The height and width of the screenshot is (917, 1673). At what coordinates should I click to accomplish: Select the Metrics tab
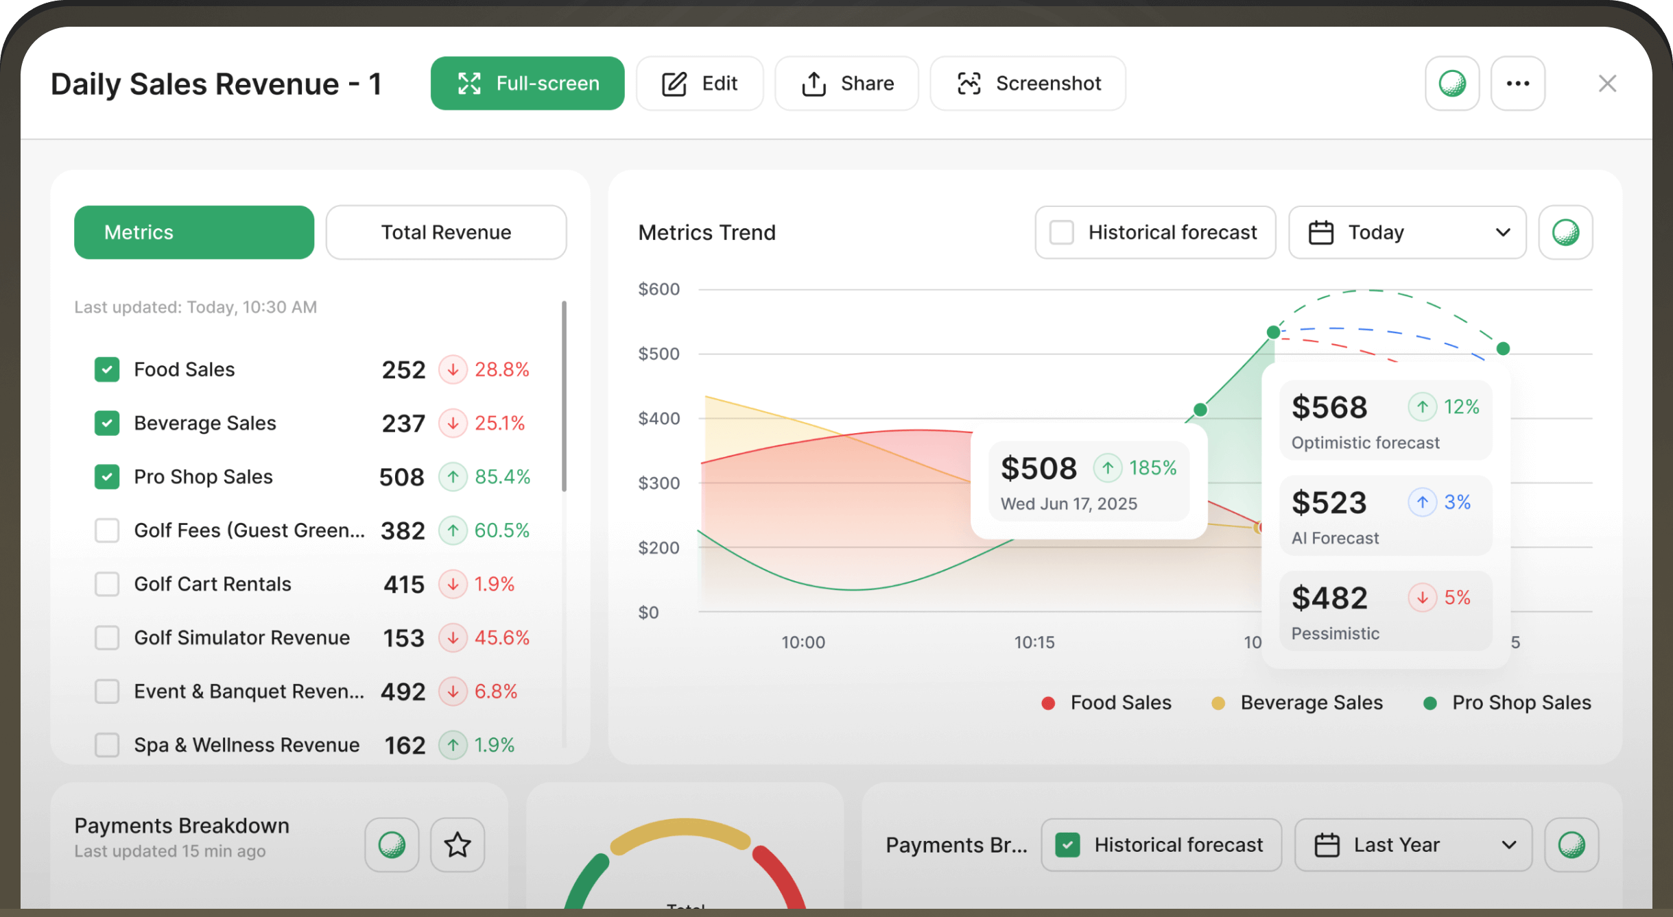(x=194, y=232)
